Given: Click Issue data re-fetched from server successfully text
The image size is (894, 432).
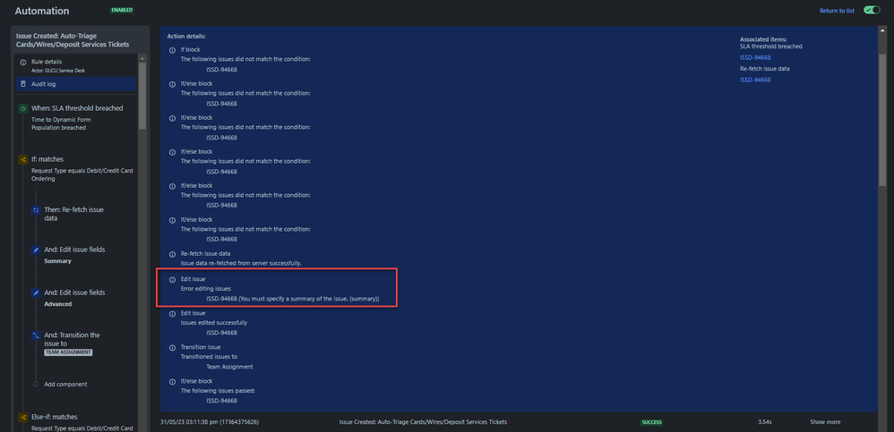Looking at the screenshot, I should (241, 263).
